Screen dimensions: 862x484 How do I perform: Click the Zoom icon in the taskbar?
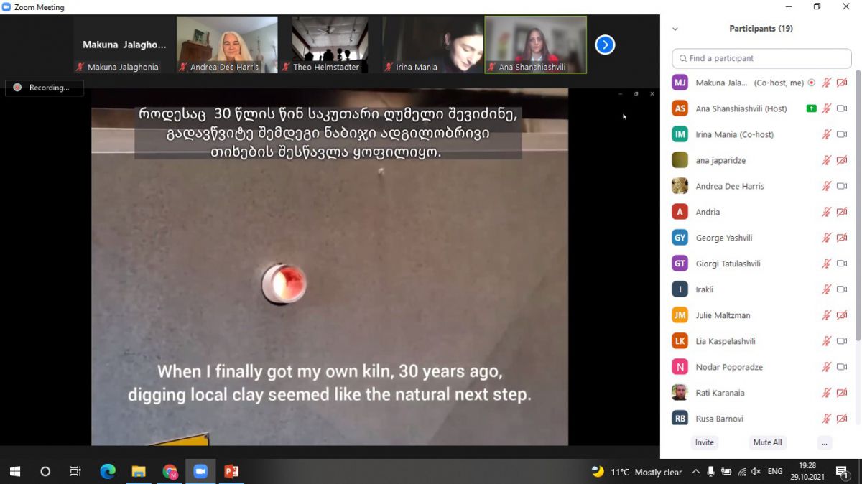(200, 471)
